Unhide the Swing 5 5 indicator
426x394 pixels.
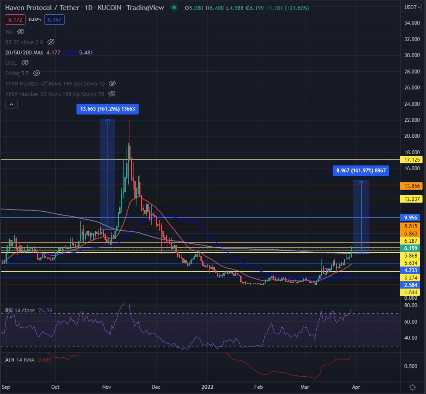[x=37, y=73]
